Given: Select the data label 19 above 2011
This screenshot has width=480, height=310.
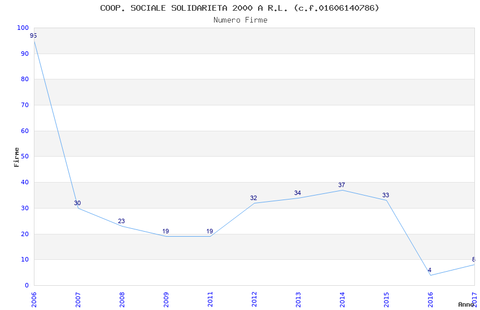Looking at the screenshot, I should click(x=210, y=231).
